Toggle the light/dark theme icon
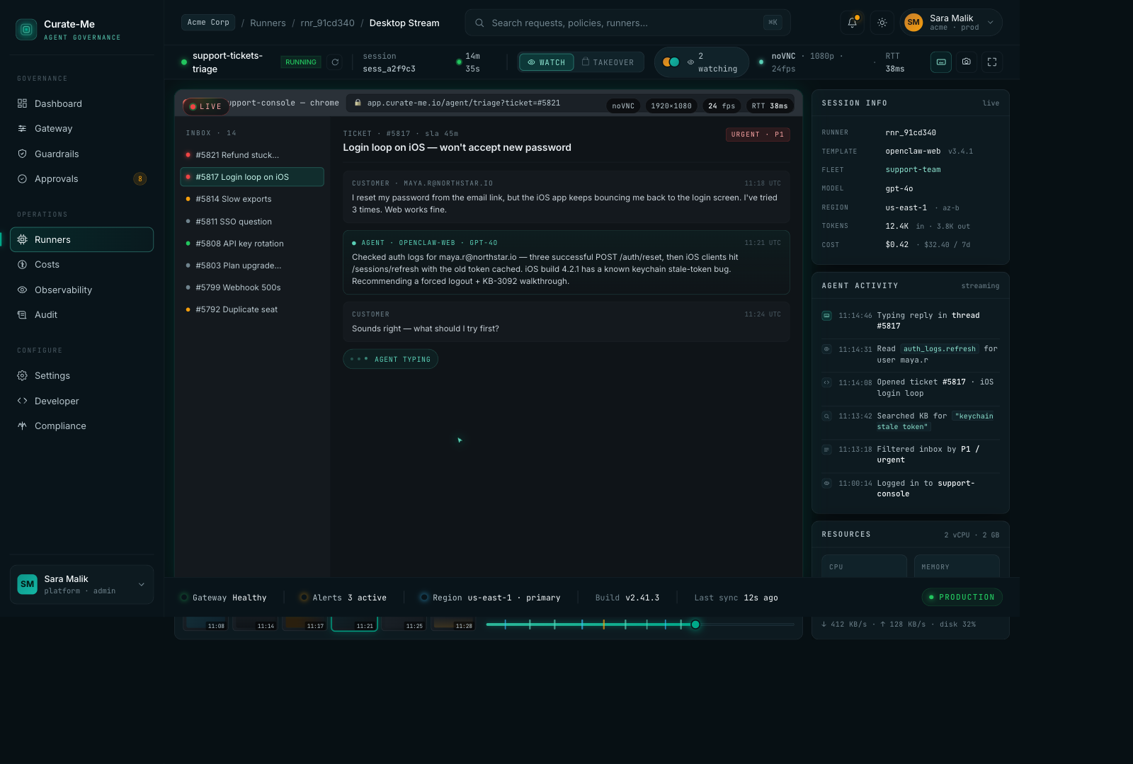 pos(882,23)
